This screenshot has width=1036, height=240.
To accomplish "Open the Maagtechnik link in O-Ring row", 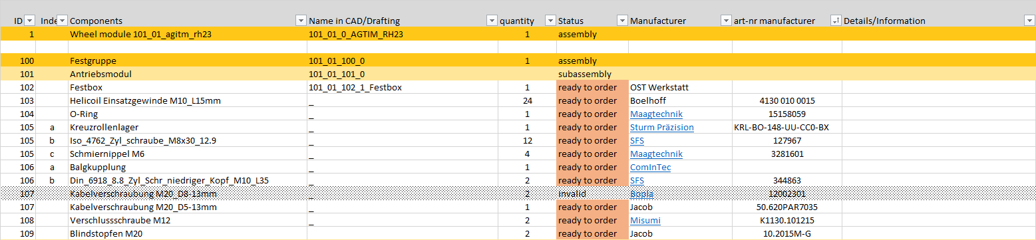I will click(x=656, y=114).
